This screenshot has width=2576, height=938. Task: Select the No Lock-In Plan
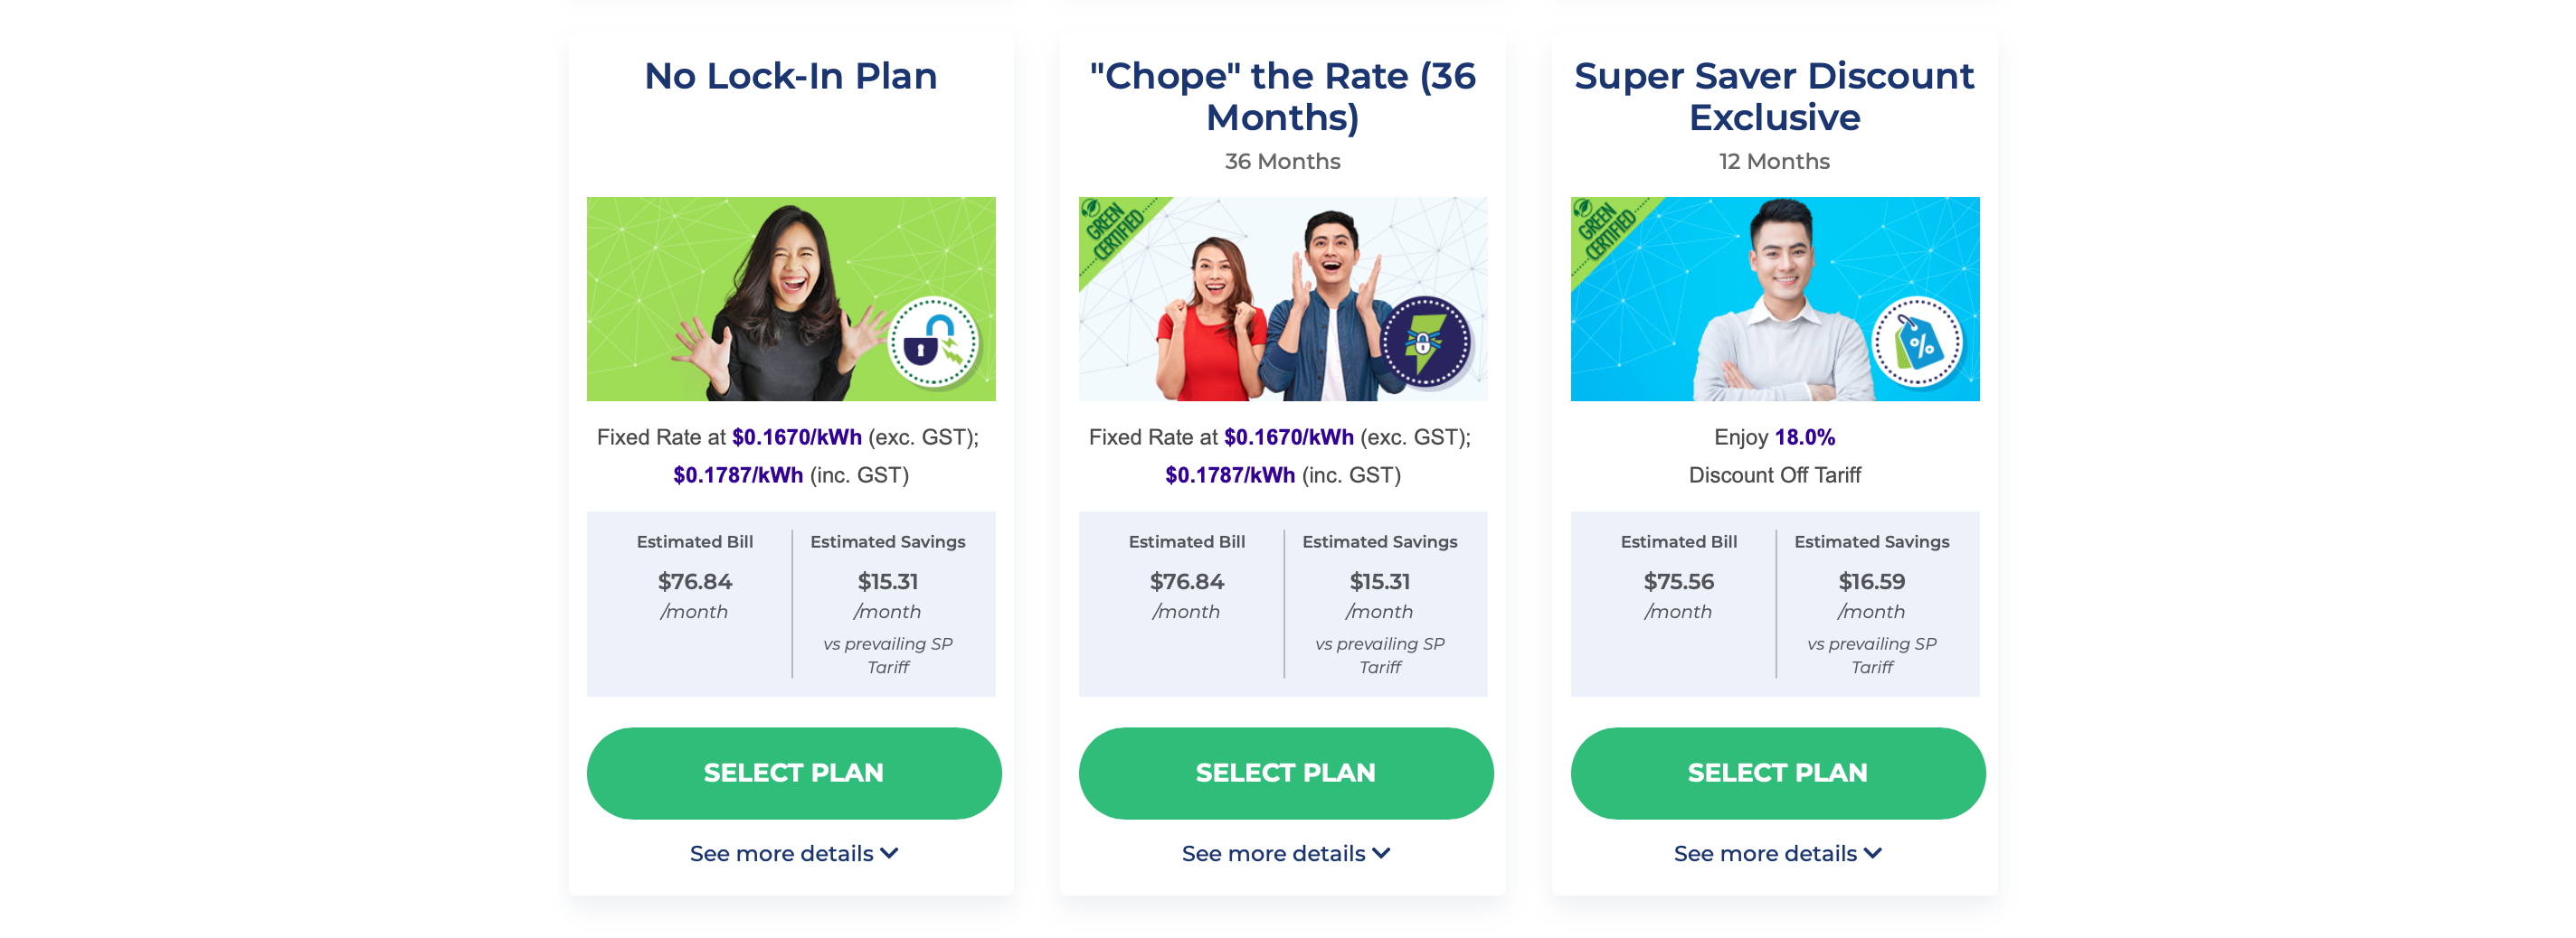[794, 772]
